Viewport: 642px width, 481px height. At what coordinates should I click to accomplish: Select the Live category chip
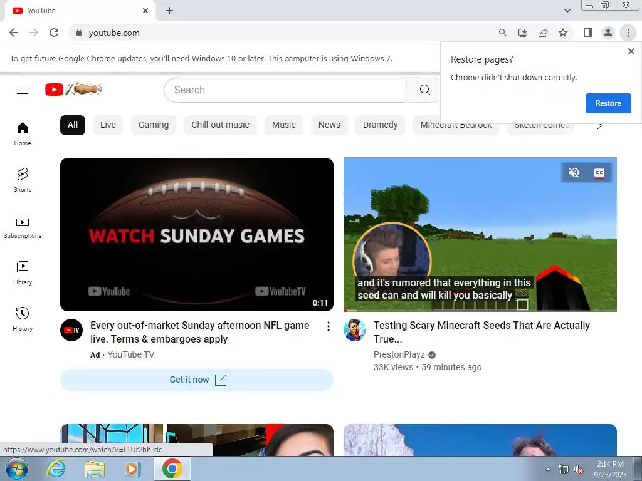(x=108, y=125)
